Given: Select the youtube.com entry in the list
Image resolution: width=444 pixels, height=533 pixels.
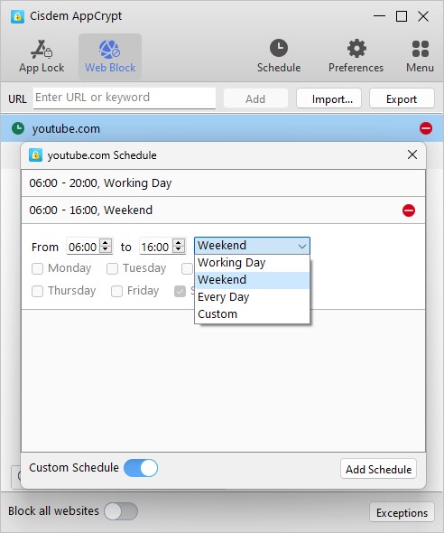Looking at the screenshot, I should (x=222, y=128).
